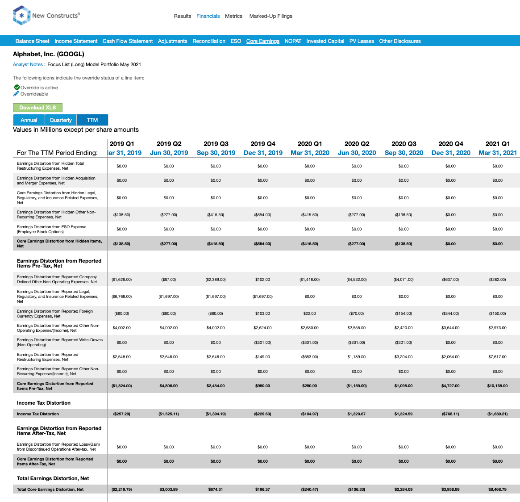The height and width of the screenshot is (502, 520).
Task: Click the 2019 Q4 column header
Action: [263, 144]
